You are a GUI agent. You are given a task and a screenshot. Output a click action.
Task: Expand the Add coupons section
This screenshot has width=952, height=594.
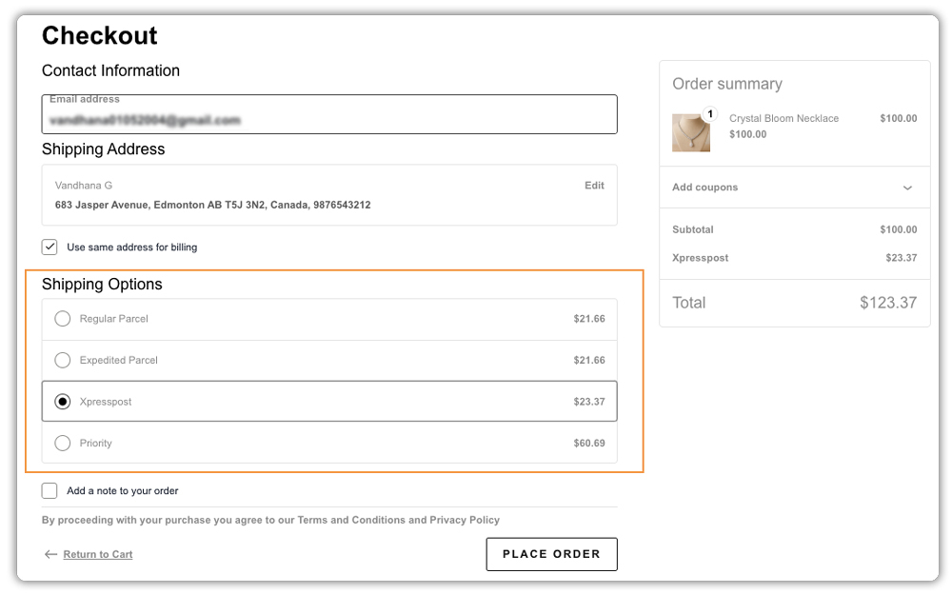click(x=704, y=188)
